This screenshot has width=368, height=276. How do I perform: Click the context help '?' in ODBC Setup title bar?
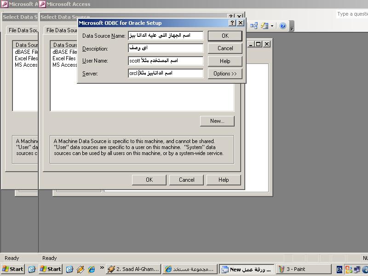[232, 23]
